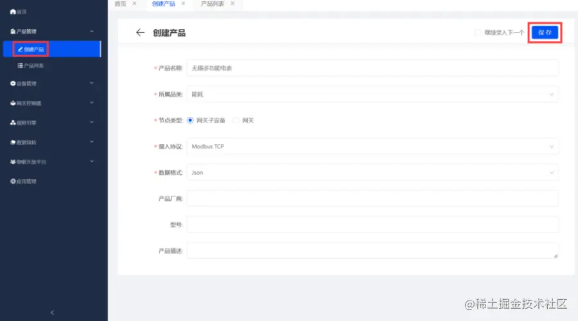Open the 接入协议 Modbus TCP dropdown
578x321 pixels.
[372, 146]
